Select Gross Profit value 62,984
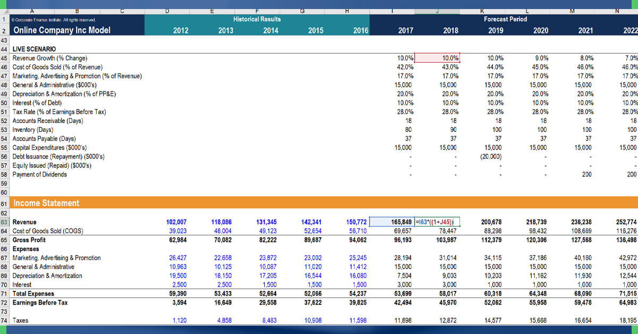 (177, 240)
